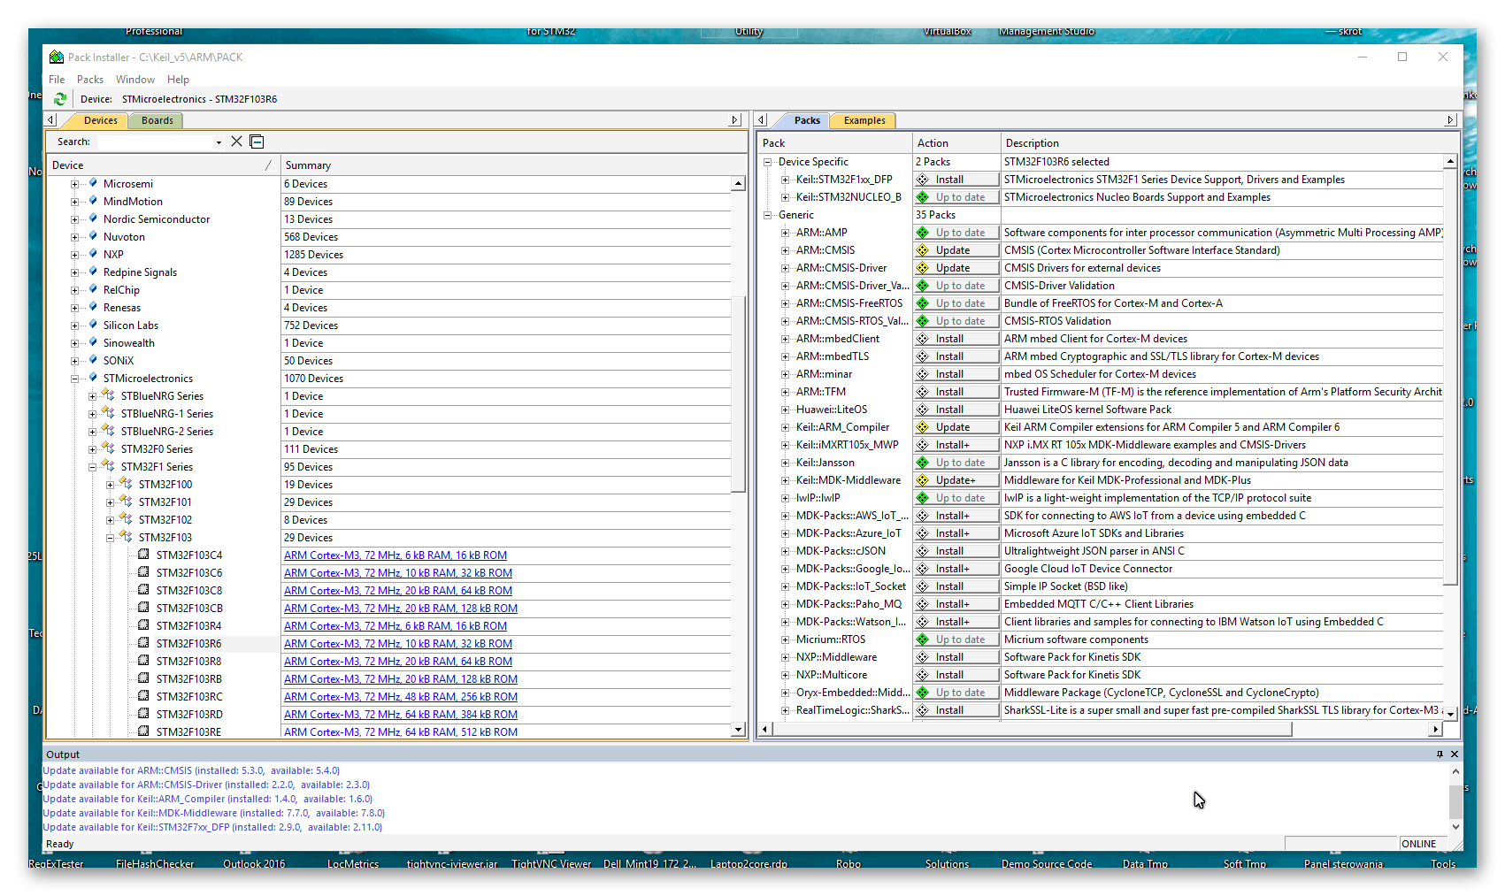
Task: Click the Silicon Labs vendor diamond icon
Action: point(93,325)
